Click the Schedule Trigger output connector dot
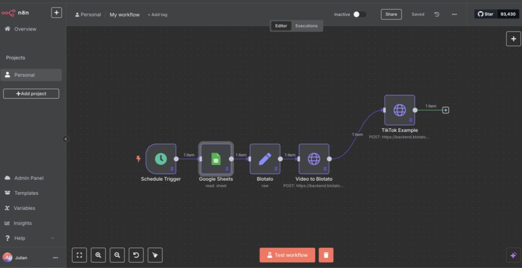The width and height of the screenshot is (522, 268). tap(176, 159)
